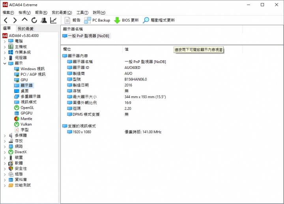Expand the 網路 tree node
The image size is (284, 204).
pyautogui.click(x=5, y=147)
